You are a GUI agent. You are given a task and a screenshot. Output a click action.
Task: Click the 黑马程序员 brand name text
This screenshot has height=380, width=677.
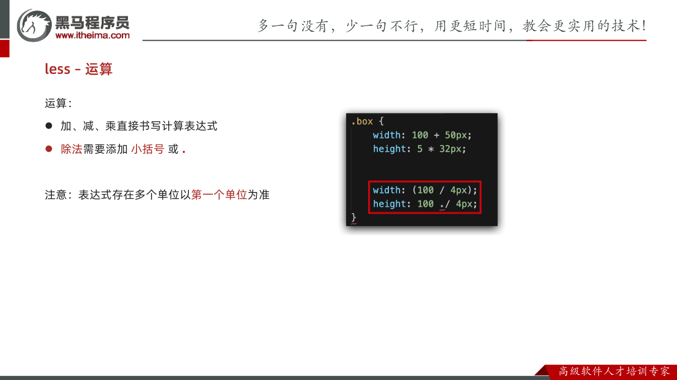(x=92, y=22)
